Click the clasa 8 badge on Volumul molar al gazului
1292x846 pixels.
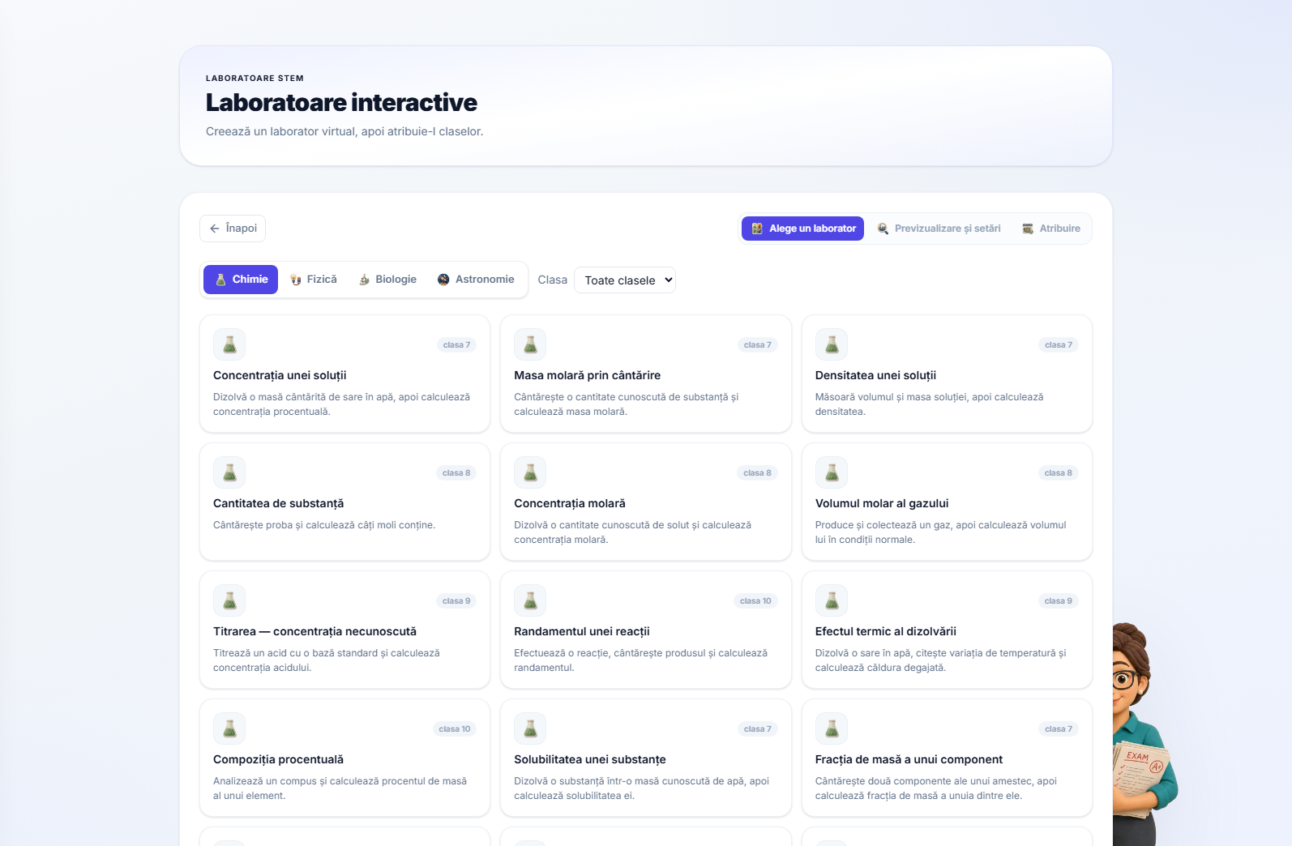(x=1059, y=473)
